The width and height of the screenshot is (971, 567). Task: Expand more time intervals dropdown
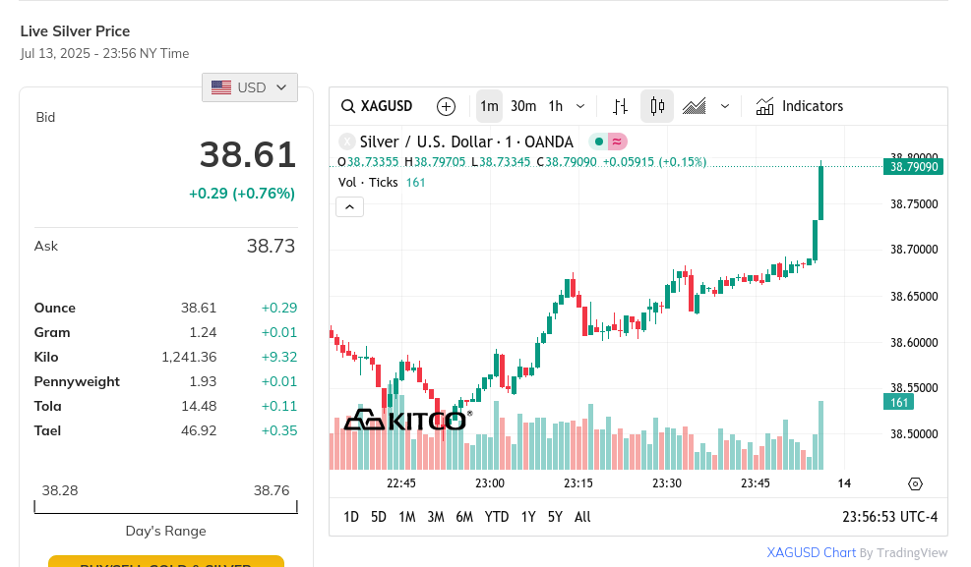pos(580,106)
